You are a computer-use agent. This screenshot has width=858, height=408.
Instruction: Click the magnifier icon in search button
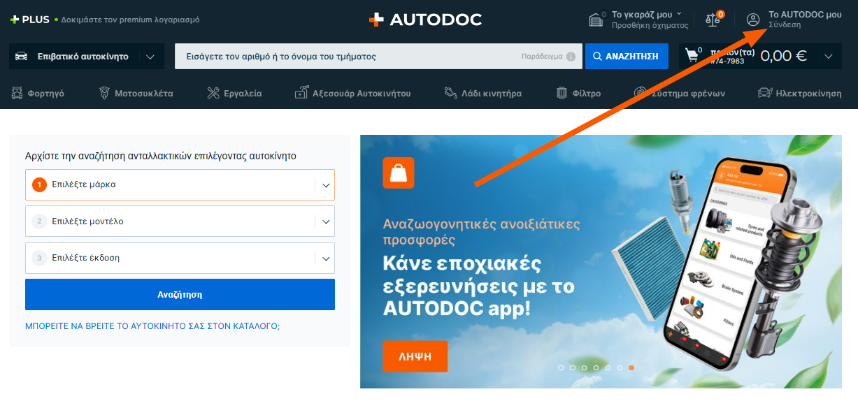pyautogui.click(x=598, y=57)
